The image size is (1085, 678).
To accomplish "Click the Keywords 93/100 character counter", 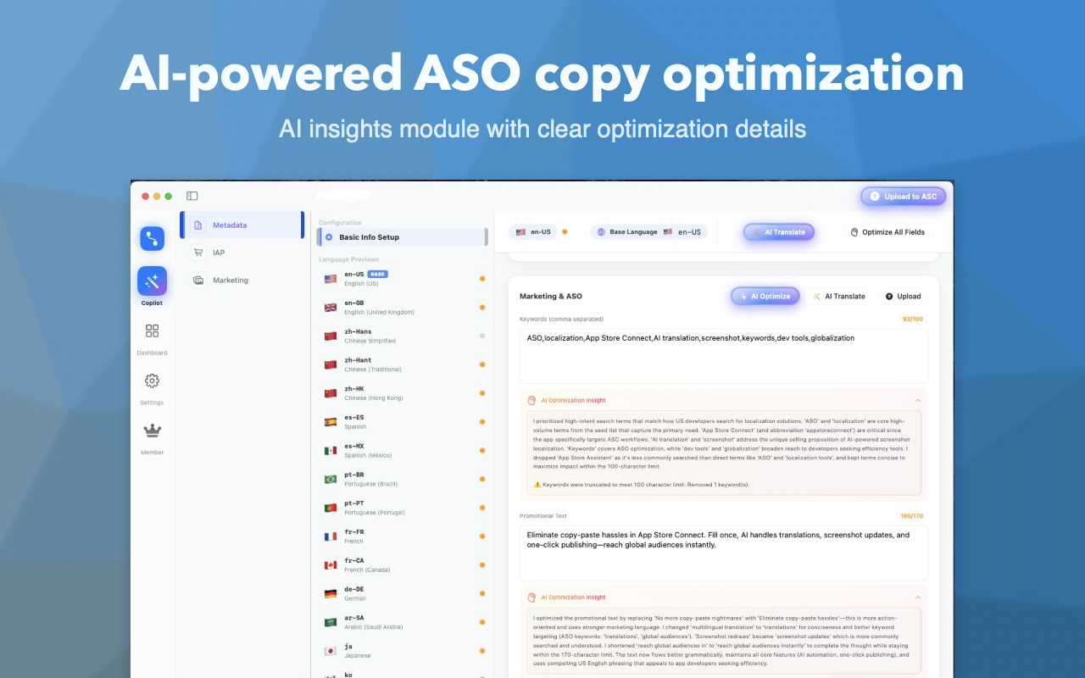I will [912, 320].
